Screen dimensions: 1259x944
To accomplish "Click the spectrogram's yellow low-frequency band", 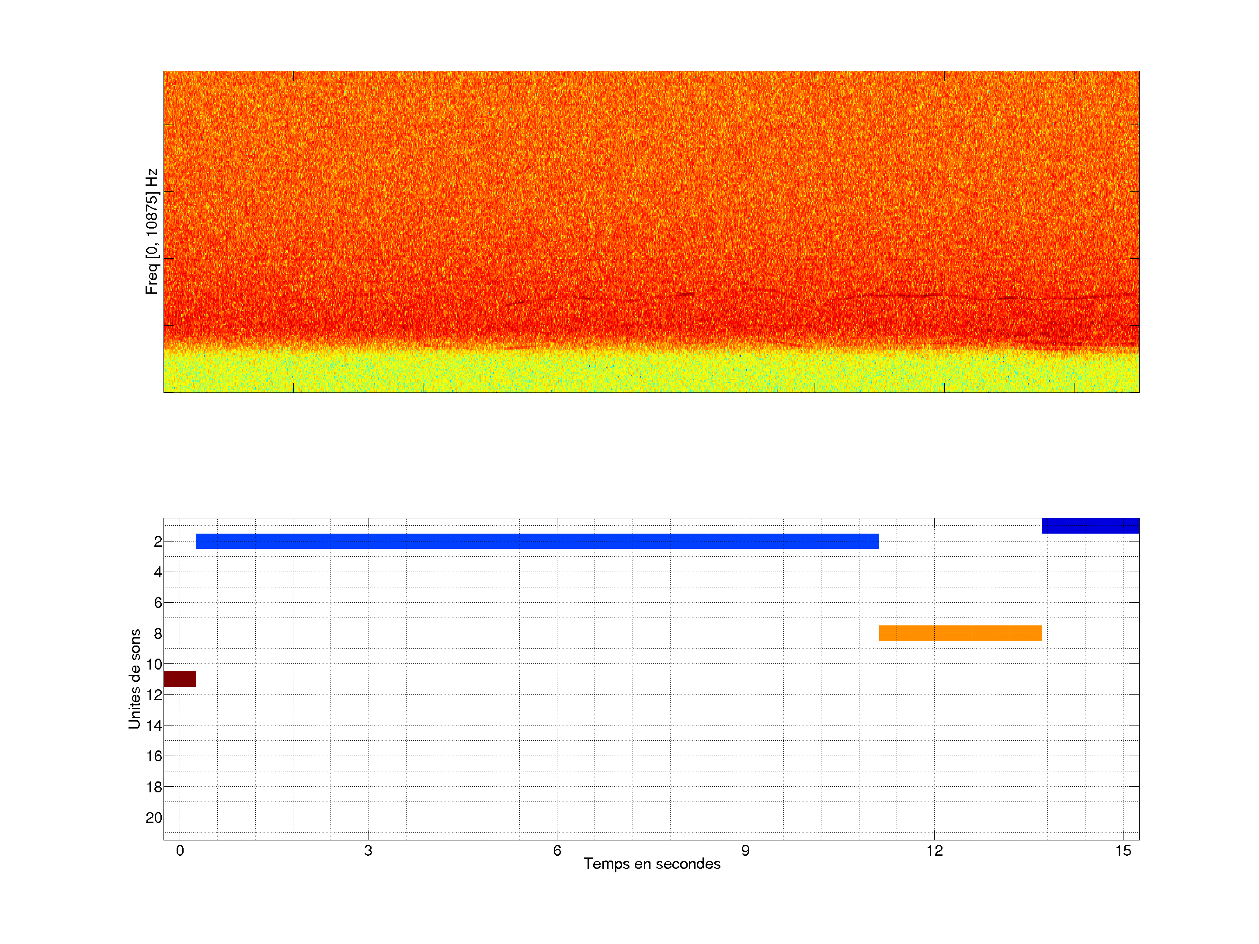I will pyautogui.click(x=651, y=373).
